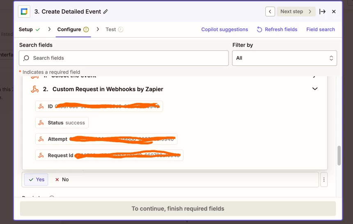Select the ID field pill

point(99,106)
